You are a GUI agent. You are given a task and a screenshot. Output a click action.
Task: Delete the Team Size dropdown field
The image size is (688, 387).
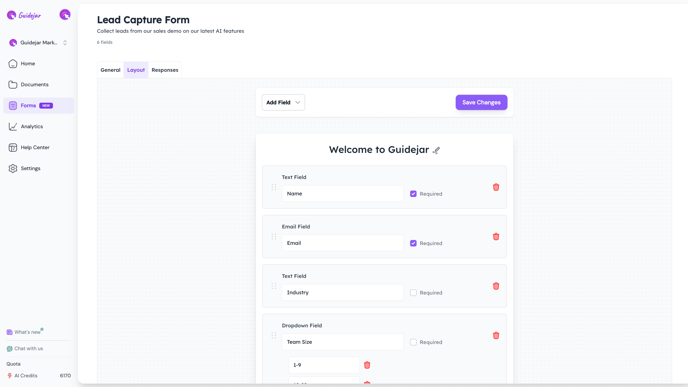point(496,335)
